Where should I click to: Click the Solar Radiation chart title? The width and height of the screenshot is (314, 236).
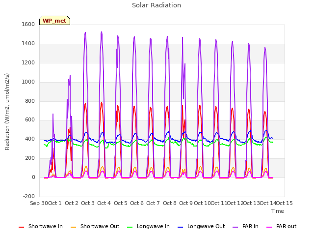pos(157,5)
